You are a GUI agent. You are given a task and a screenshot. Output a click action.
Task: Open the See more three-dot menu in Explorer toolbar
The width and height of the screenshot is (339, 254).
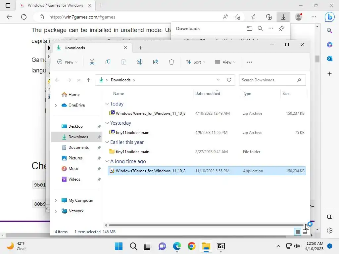coord(249,62)
